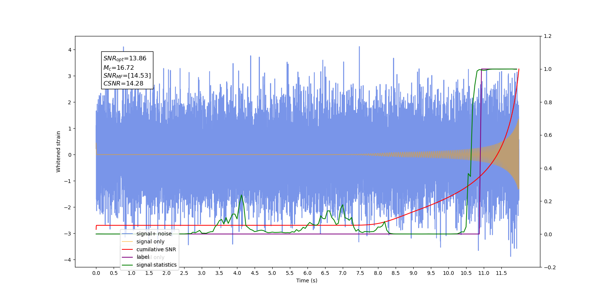Image resolution: width=600 pixels, height=300 pixels.
Task: Click the red line swatch for cumilative SNR
Action: [127, 249]
